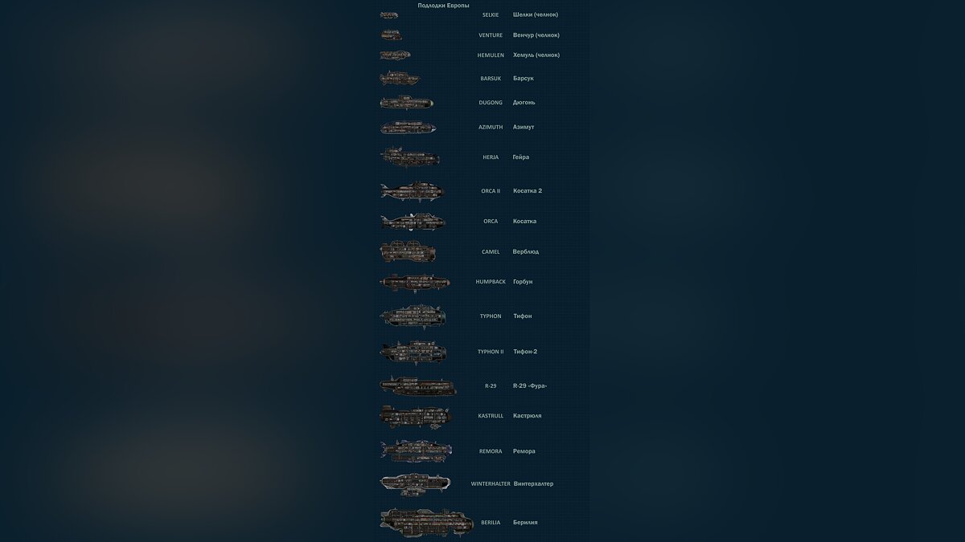Click the KASTRULL English name label
Viewport: 965px width, 542px height.
pyautogui.click(x=491, y=416)
